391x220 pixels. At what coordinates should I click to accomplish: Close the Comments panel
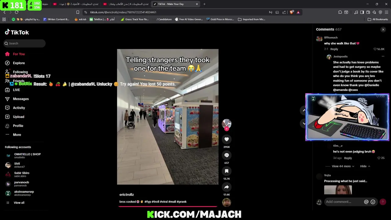[x=383, y=30]
